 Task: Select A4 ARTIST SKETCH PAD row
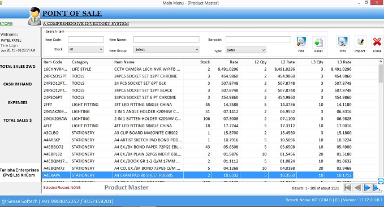pyautogui.click(x=197, y=140)
